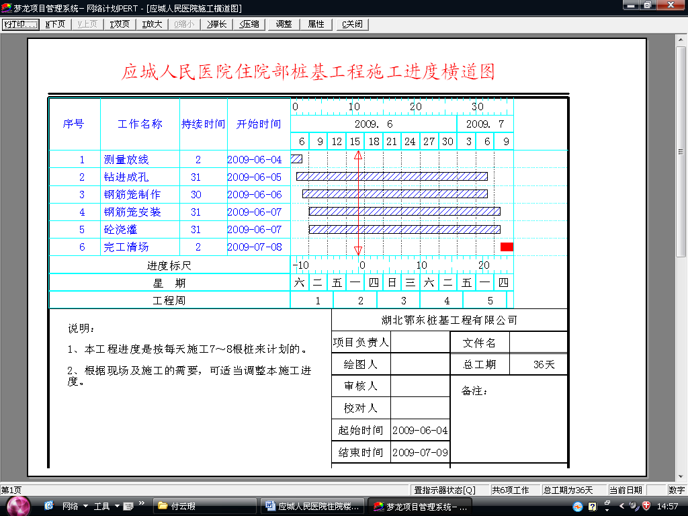Compress the chart with 压缩 button

(249, 24)
